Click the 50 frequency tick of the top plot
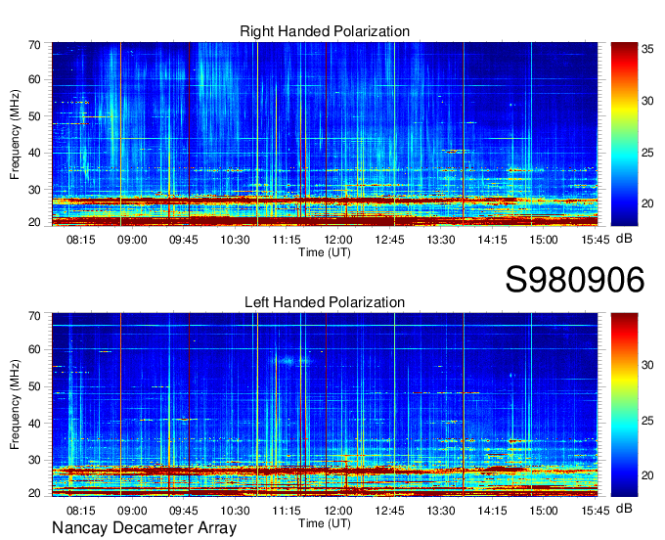Screen dimensions: 665x540 coord(34,116)
